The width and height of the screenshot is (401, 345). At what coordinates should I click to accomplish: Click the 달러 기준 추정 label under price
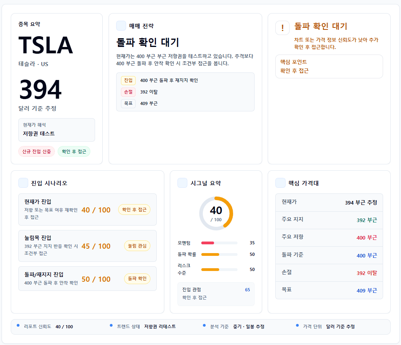click(37, 109)
